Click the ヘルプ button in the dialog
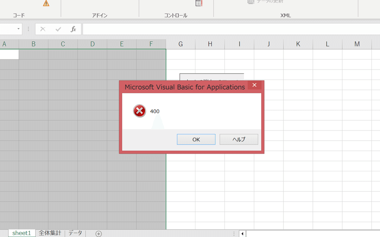Viewport: 380px width, 237px height. pyautogui.click(x=239, y=139)
